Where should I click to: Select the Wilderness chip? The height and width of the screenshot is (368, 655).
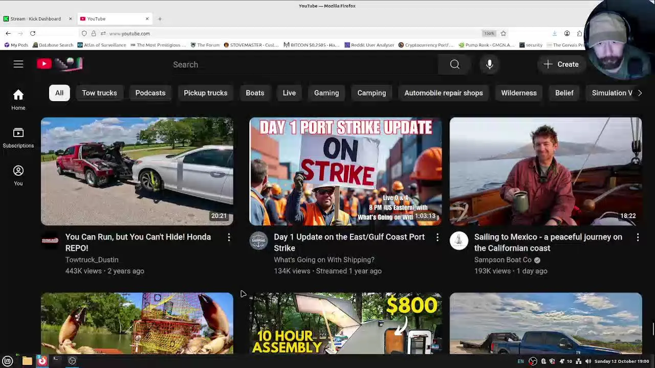519,93
